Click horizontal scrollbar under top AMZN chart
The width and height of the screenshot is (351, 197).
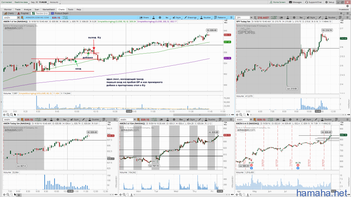tap(201, 115)
